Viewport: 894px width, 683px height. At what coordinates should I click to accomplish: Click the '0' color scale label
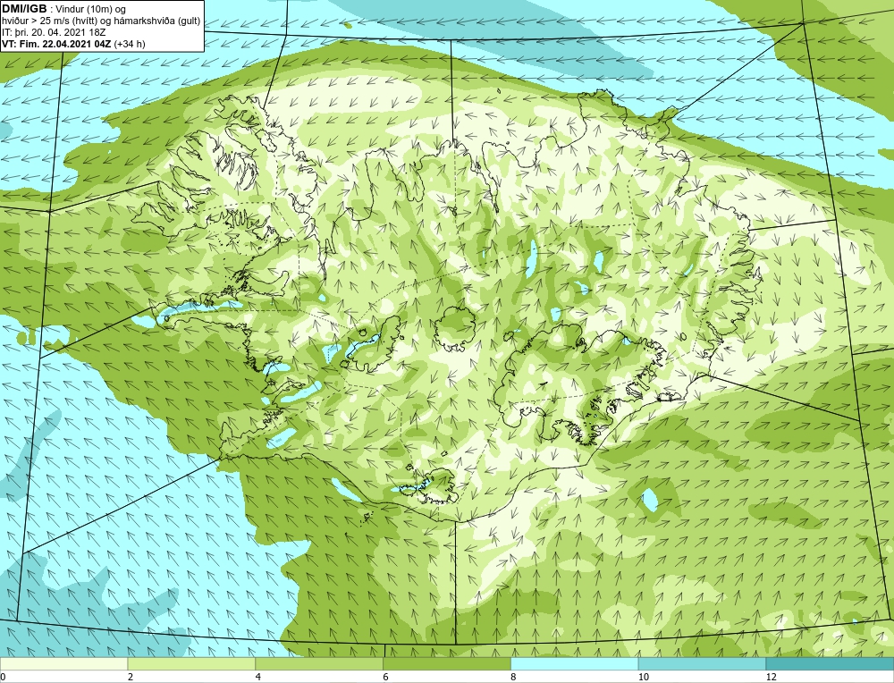[3, 677]
